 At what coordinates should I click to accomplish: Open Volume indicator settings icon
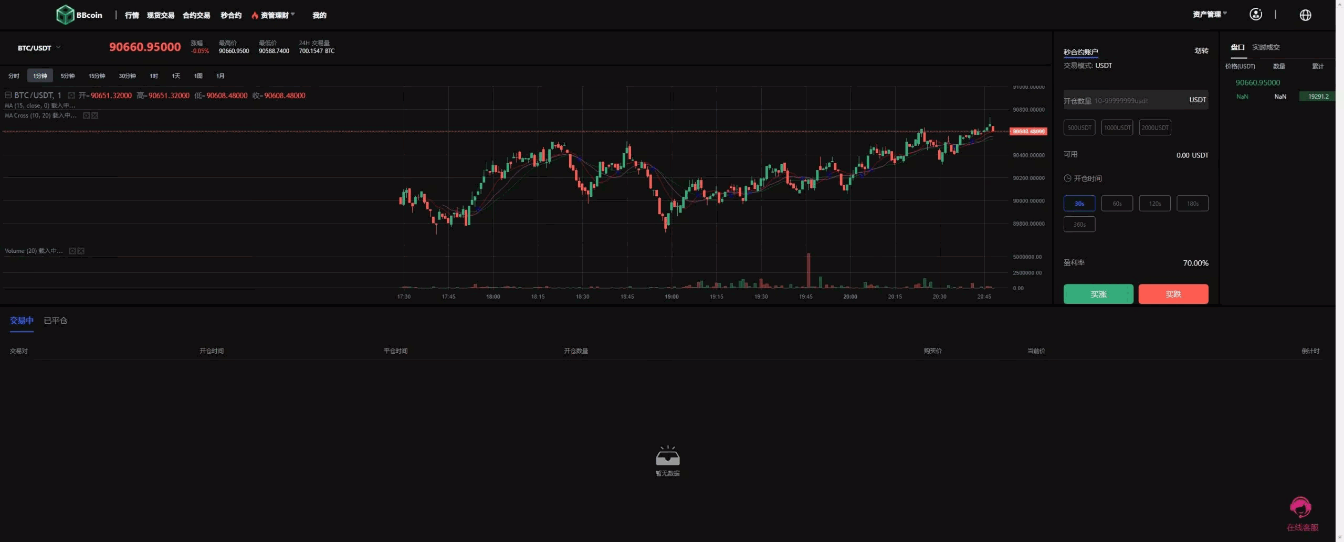(72, 251)
